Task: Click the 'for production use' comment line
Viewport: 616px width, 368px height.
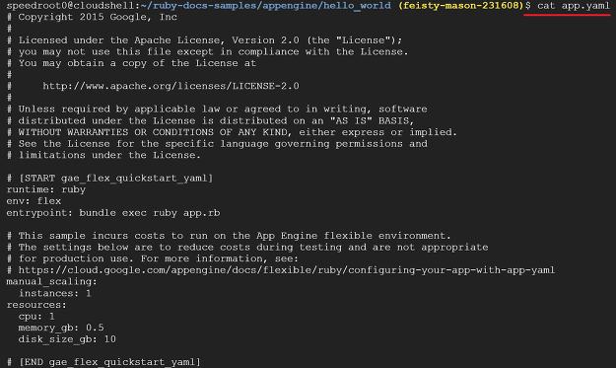Action: [153, 258]
